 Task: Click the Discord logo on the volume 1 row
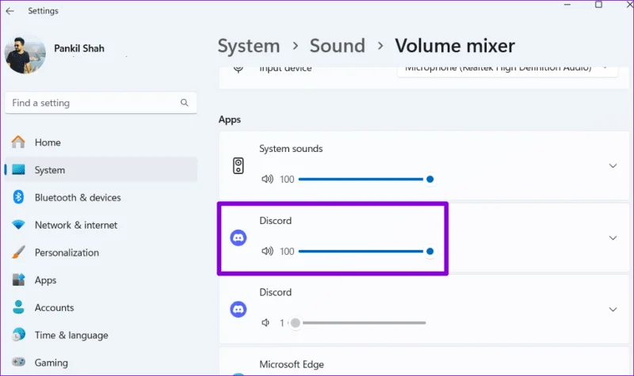pos(239,310)
